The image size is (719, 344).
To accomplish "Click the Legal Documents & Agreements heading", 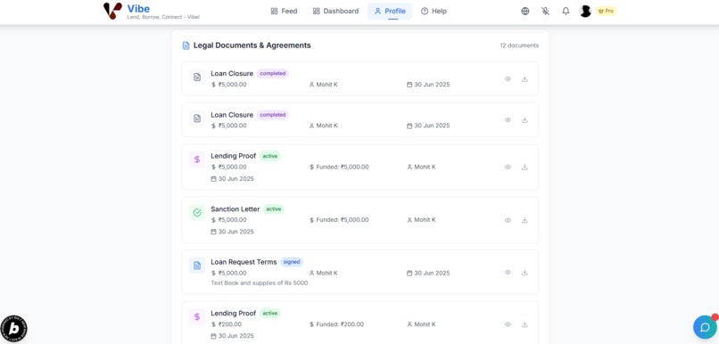I will [x=252, y=45].
